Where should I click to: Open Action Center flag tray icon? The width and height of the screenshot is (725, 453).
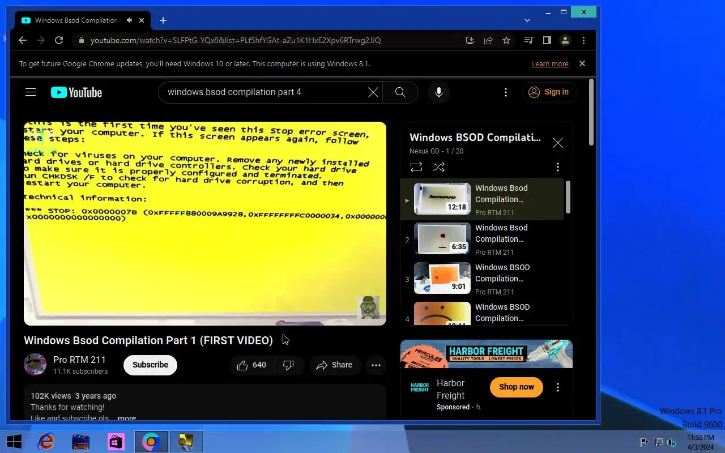pos(644,442)
